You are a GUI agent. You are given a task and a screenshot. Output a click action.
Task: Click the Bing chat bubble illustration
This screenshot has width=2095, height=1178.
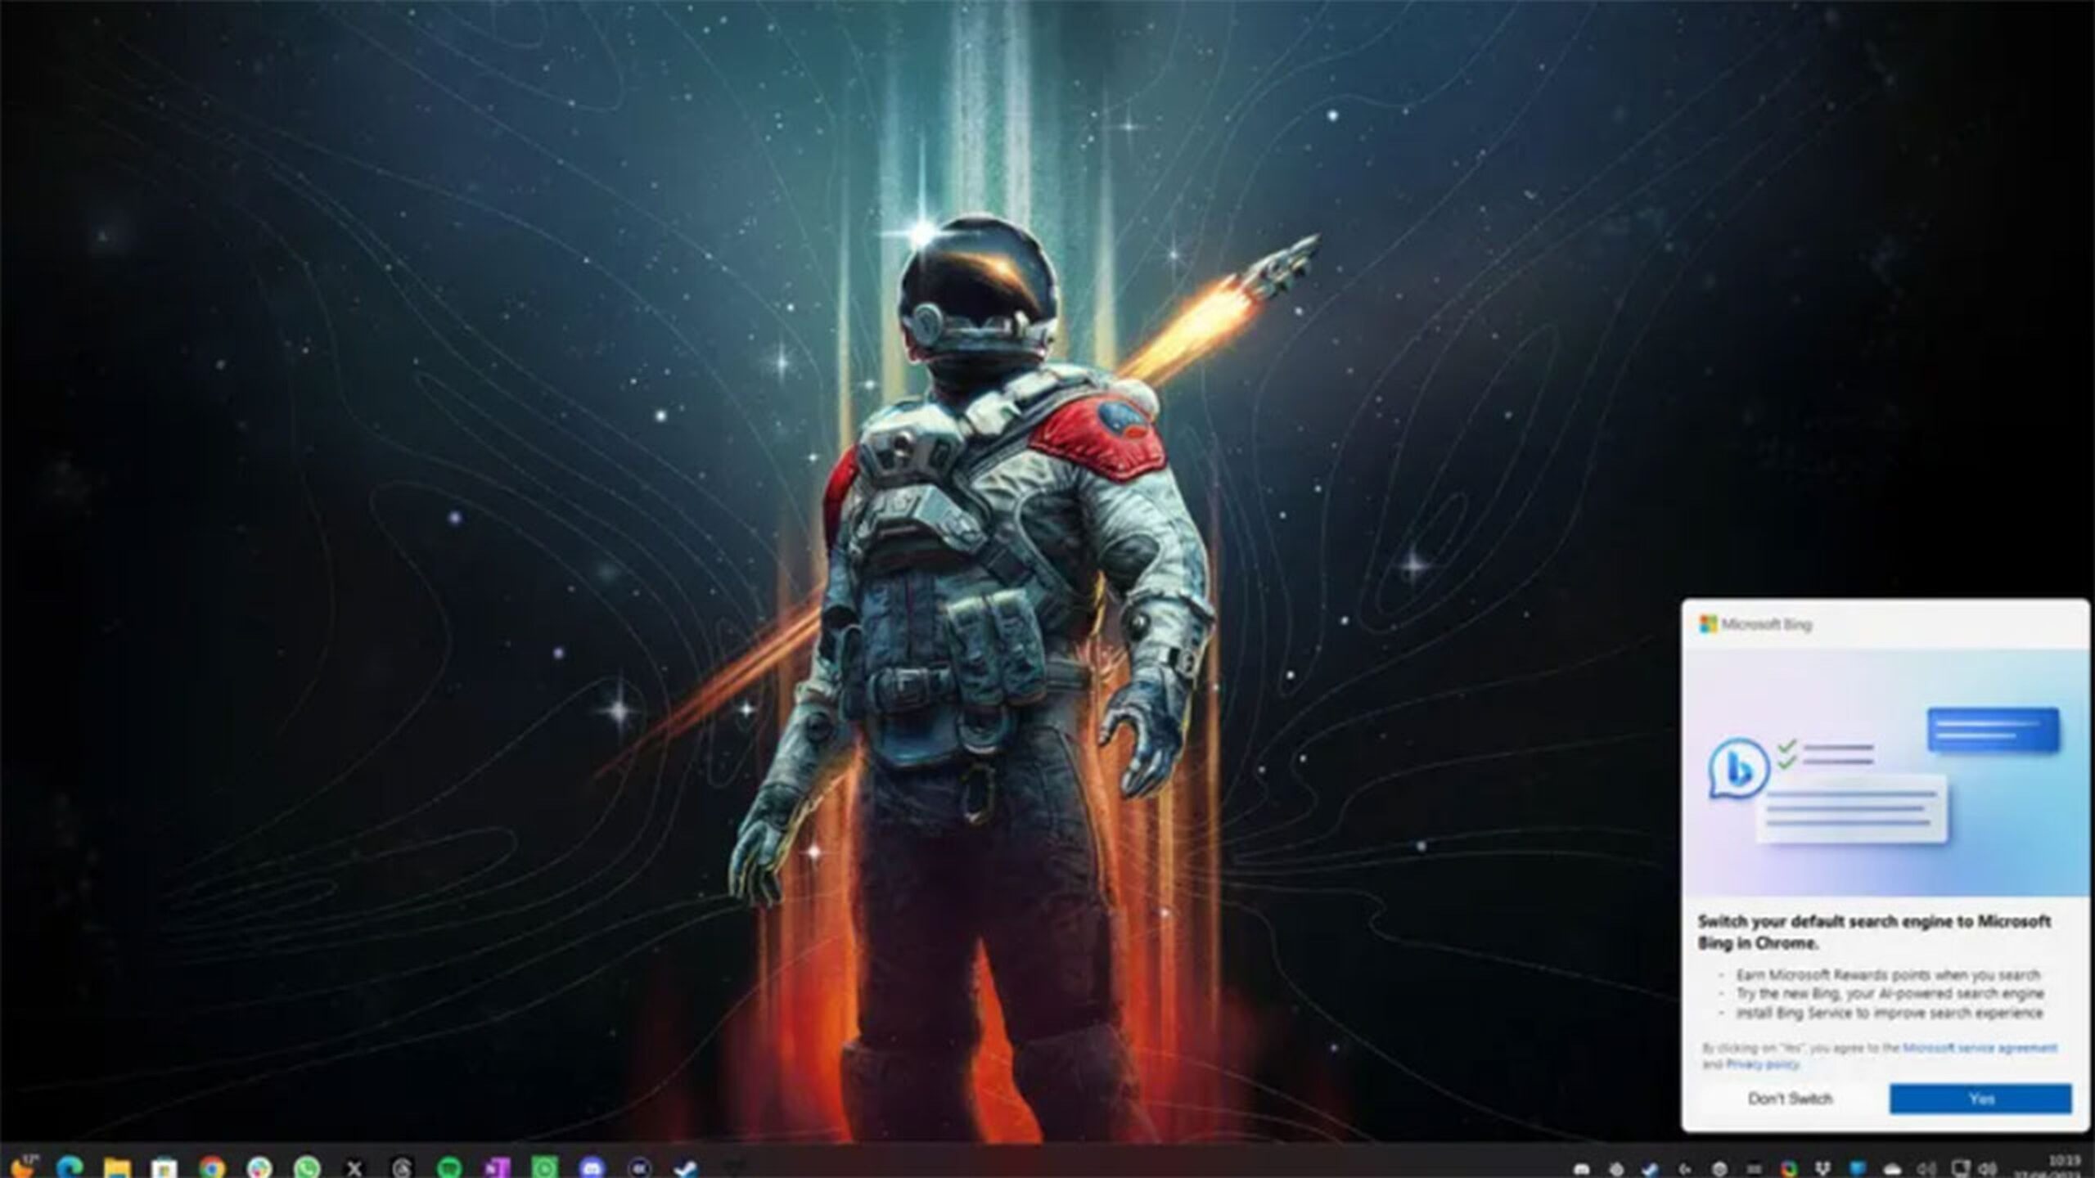tap(1738, 768)
